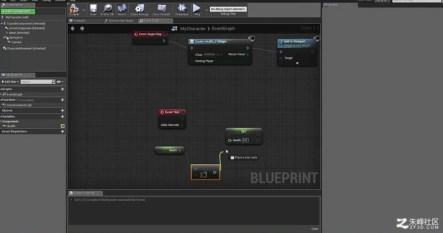Toggle Health variable editable eye icon

(63, 126)
